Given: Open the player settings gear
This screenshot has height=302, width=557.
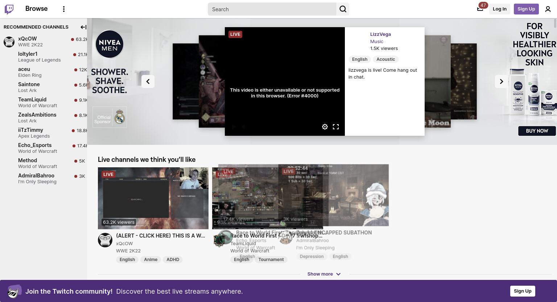Looking at the screenshot, I should point(325,127).
